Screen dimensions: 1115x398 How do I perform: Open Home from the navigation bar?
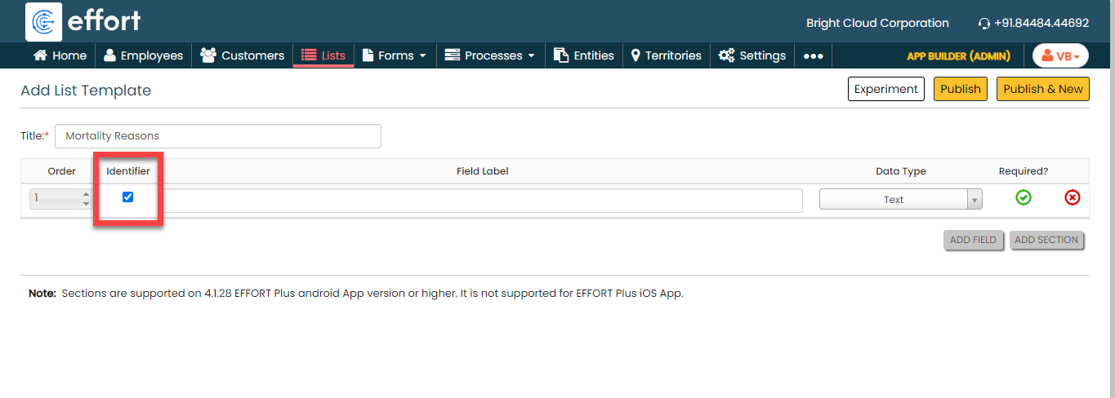point(60,55)
